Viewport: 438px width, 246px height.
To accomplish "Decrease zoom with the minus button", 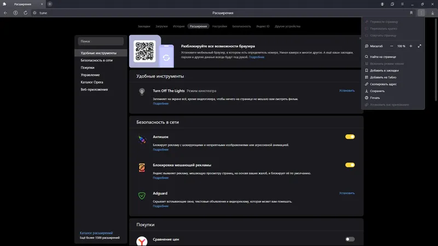I will [x=391, y=46].
